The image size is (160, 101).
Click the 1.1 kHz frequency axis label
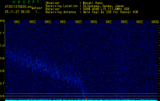(2, 33)
